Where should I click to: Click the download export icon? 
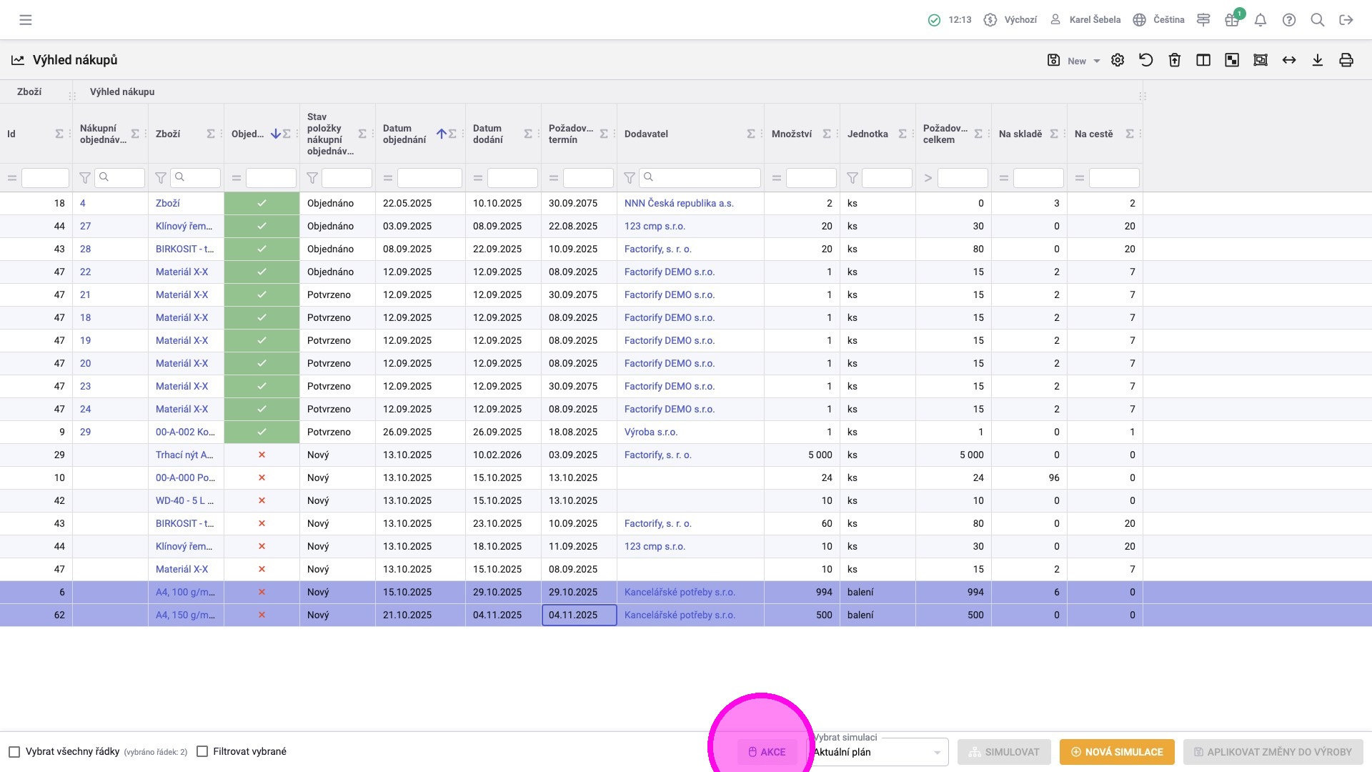coord(1318,61)
